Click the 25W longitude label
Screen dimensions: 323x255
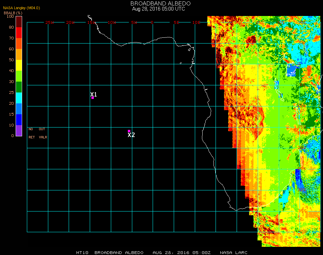[50, 22]
